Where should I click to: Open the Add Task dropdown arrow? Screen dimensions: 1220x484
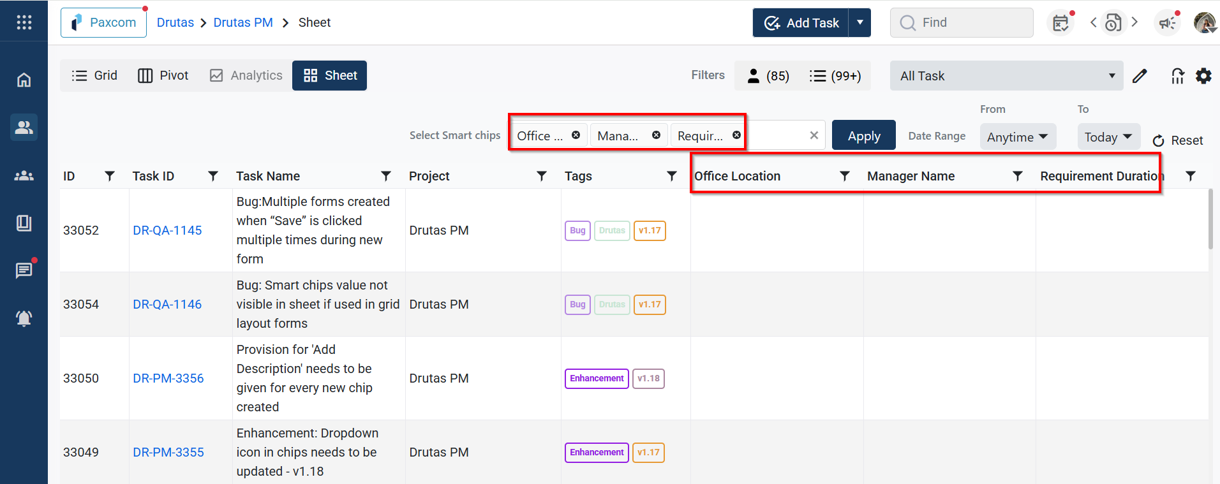tap(859, 23)
